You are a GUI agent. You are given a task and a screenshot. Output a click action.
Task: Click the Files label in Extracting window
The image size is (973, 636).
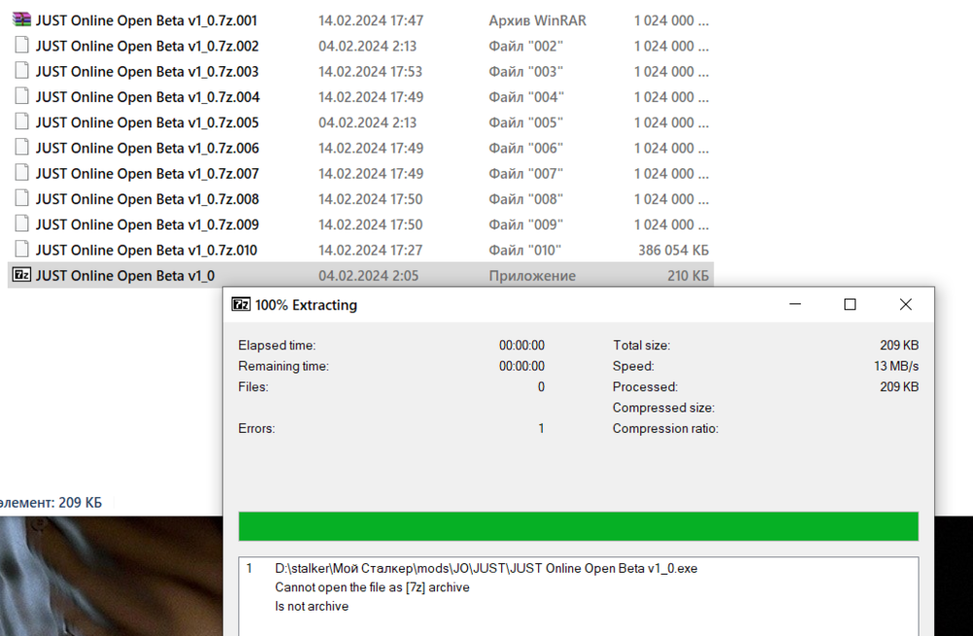click(253, 387)
